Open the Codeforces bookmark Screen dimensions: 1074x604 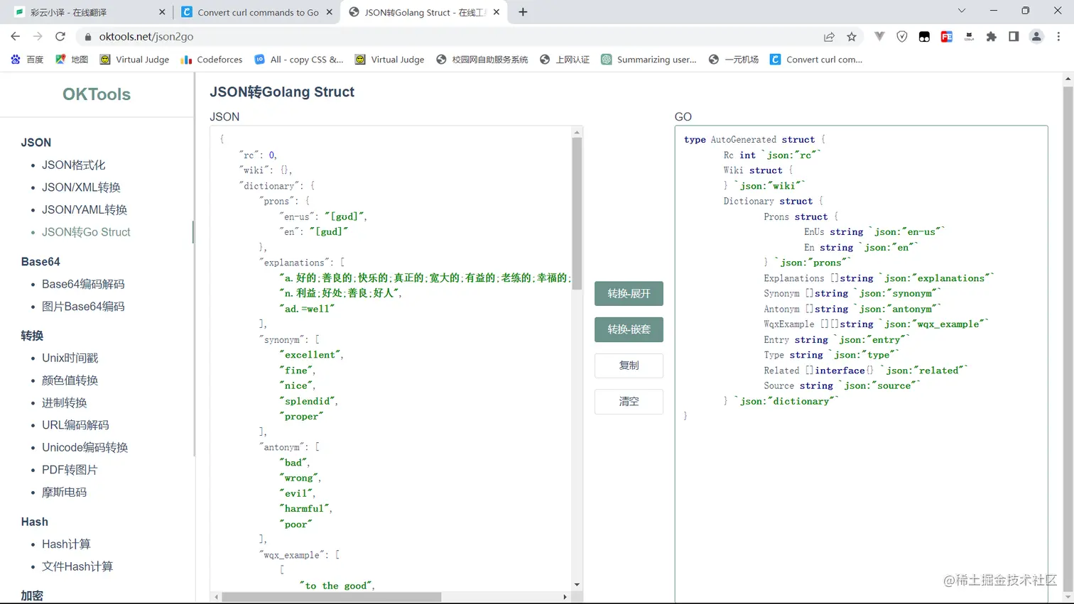(212, 60)
